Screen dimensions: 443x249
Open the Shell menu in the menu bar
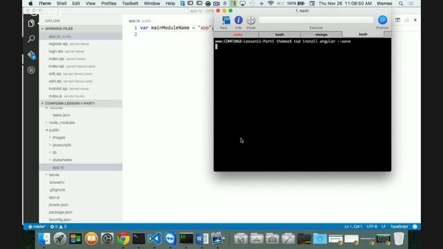coord(62,3)
